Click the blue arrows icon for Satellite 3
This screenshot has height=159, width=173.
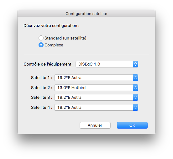(x=135, y=98)
